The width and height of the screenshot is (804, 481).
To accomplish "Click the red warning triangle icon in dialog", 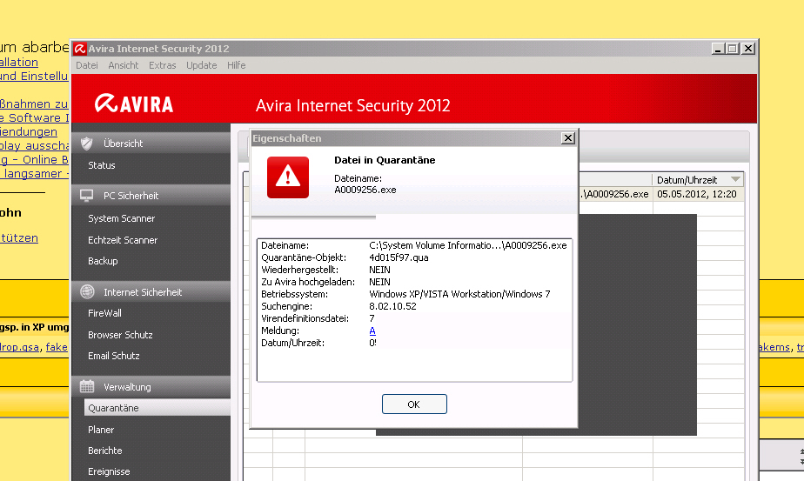I will pos(288,177).
